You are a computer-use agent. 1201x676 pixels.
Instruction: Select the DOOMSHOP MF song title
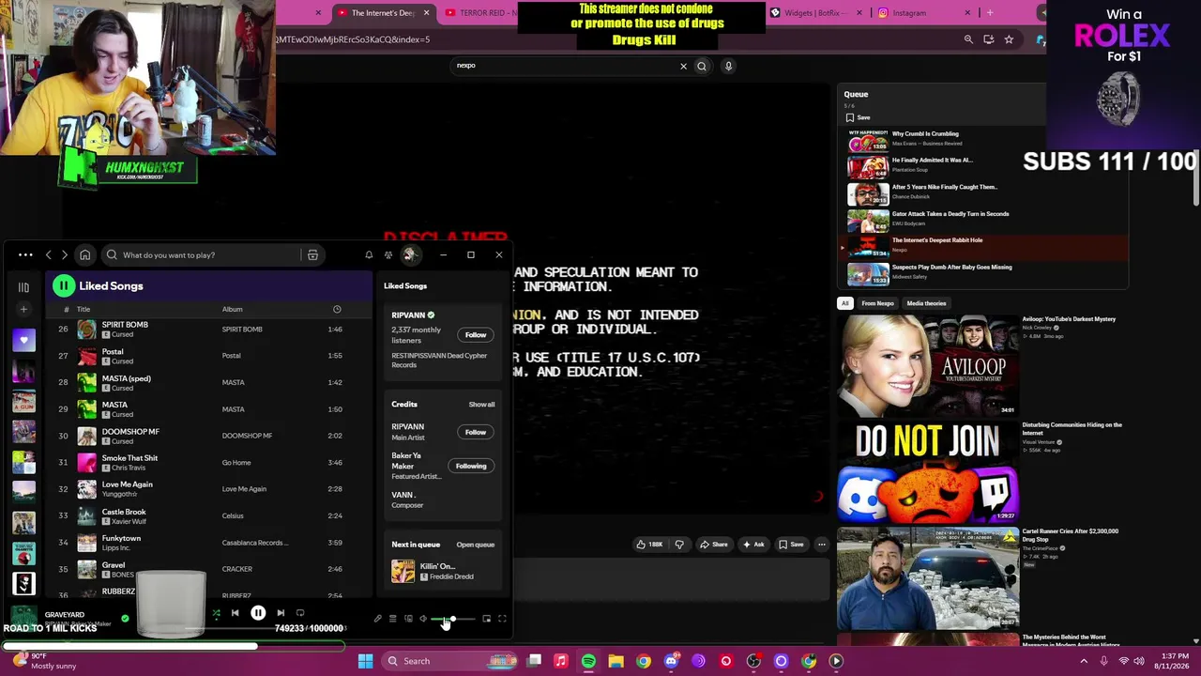click(x=130, y=432)
